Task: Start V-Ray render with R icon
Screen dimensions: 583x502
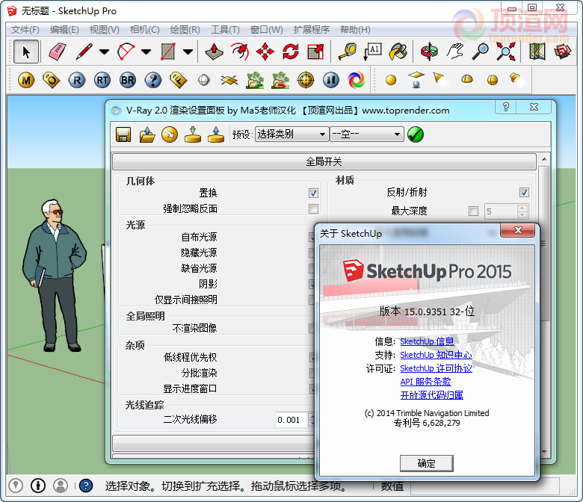Action: 77,80
